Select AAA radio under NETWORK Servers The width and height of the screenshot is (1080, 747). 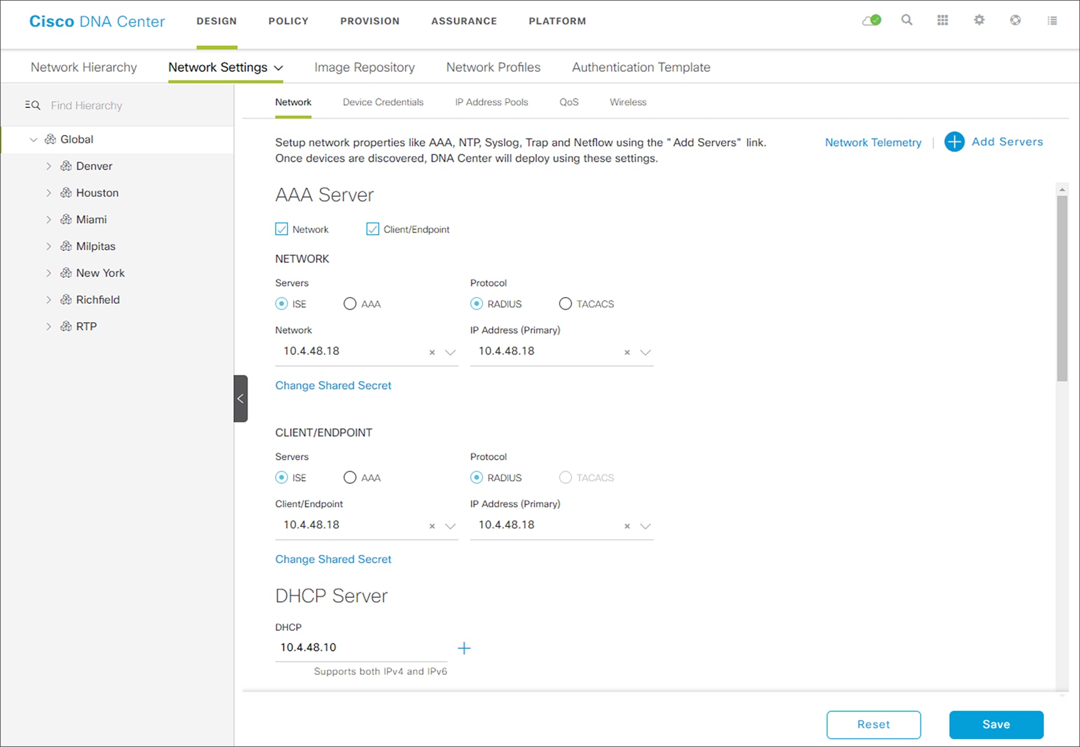point(349,304)
